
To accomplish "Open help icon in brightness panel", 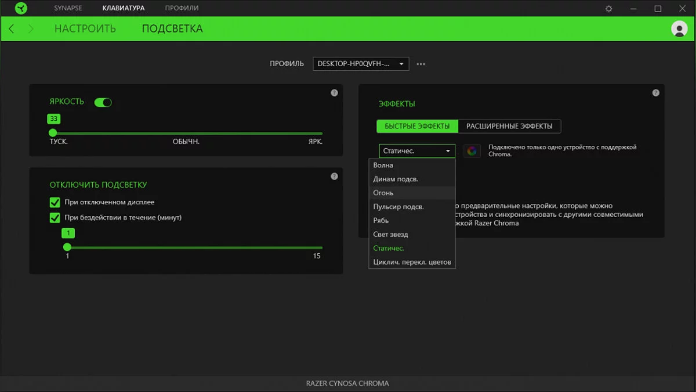I will [x=334, y=93].
